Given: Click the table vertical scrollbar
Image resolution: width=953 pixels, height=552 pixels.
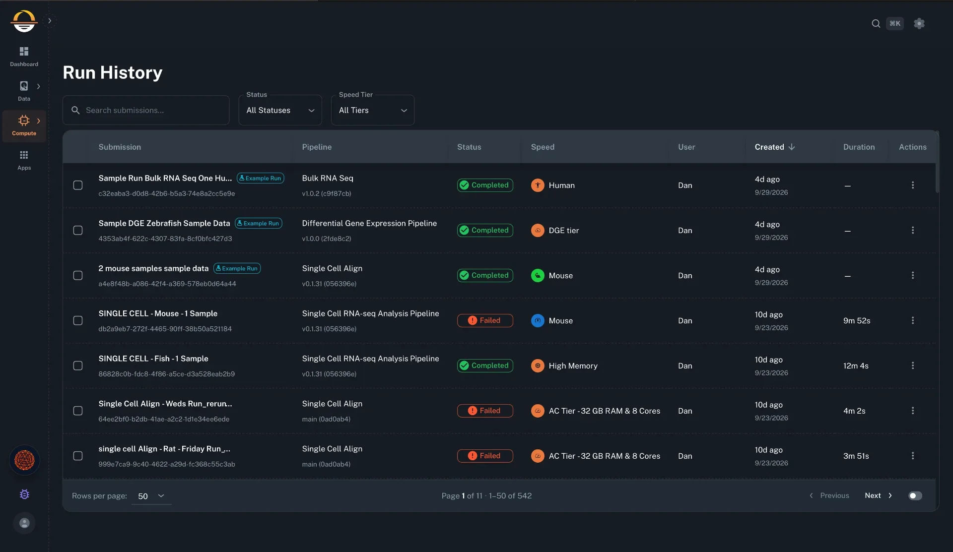Looking at the screenshot, I should [937, 162].
